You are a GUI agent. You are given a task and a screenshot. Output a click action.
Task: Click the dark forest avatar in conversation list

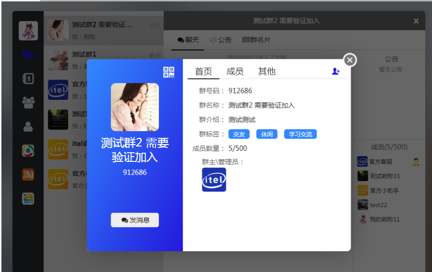58,120
